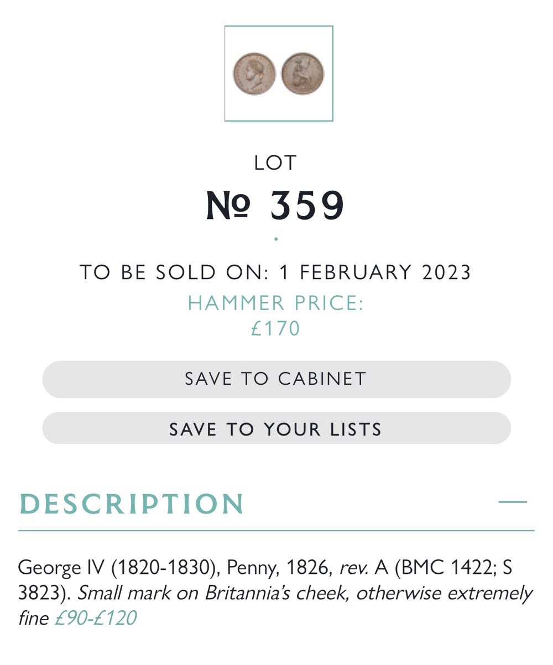Click the lot number 359 heading
553x665 pixels.
pos(275,206)
